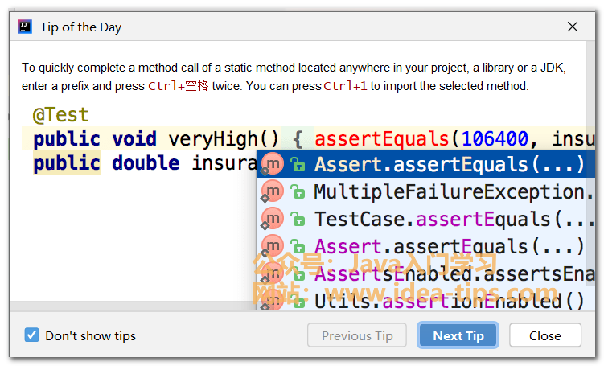This screenshot has height=366, width=604.
Task: Click the @Test annotation in code sample
Action: point(60,115)
